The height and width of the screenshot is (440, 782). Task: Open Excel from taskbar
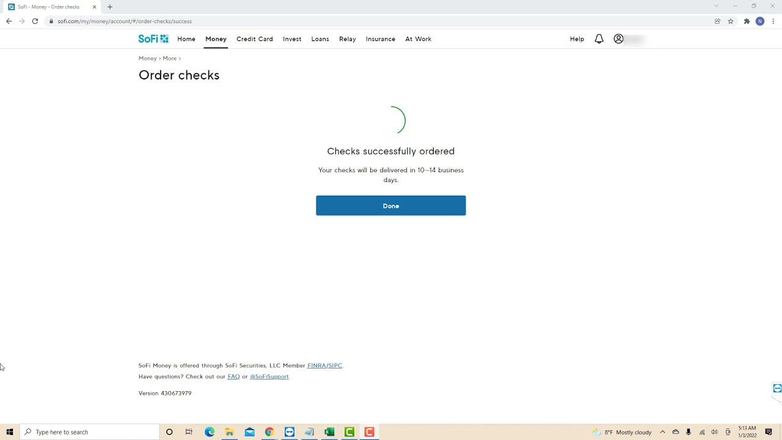pos(329,432)
